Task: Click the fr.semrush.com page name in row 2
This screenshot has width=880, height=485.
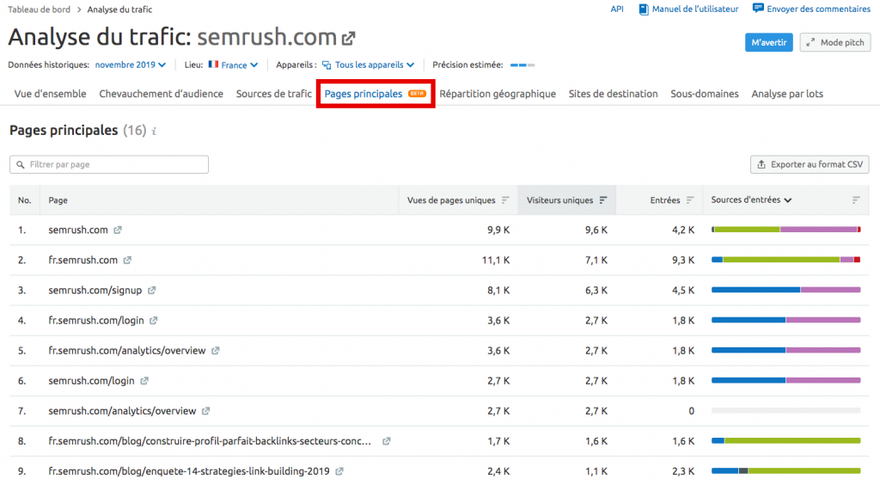Action: (x=83, y=261)
